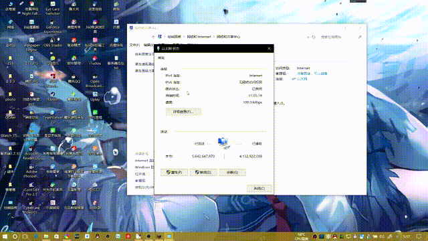
Task: Close the Ethernet status dialog with X
Action: point(269,48)
